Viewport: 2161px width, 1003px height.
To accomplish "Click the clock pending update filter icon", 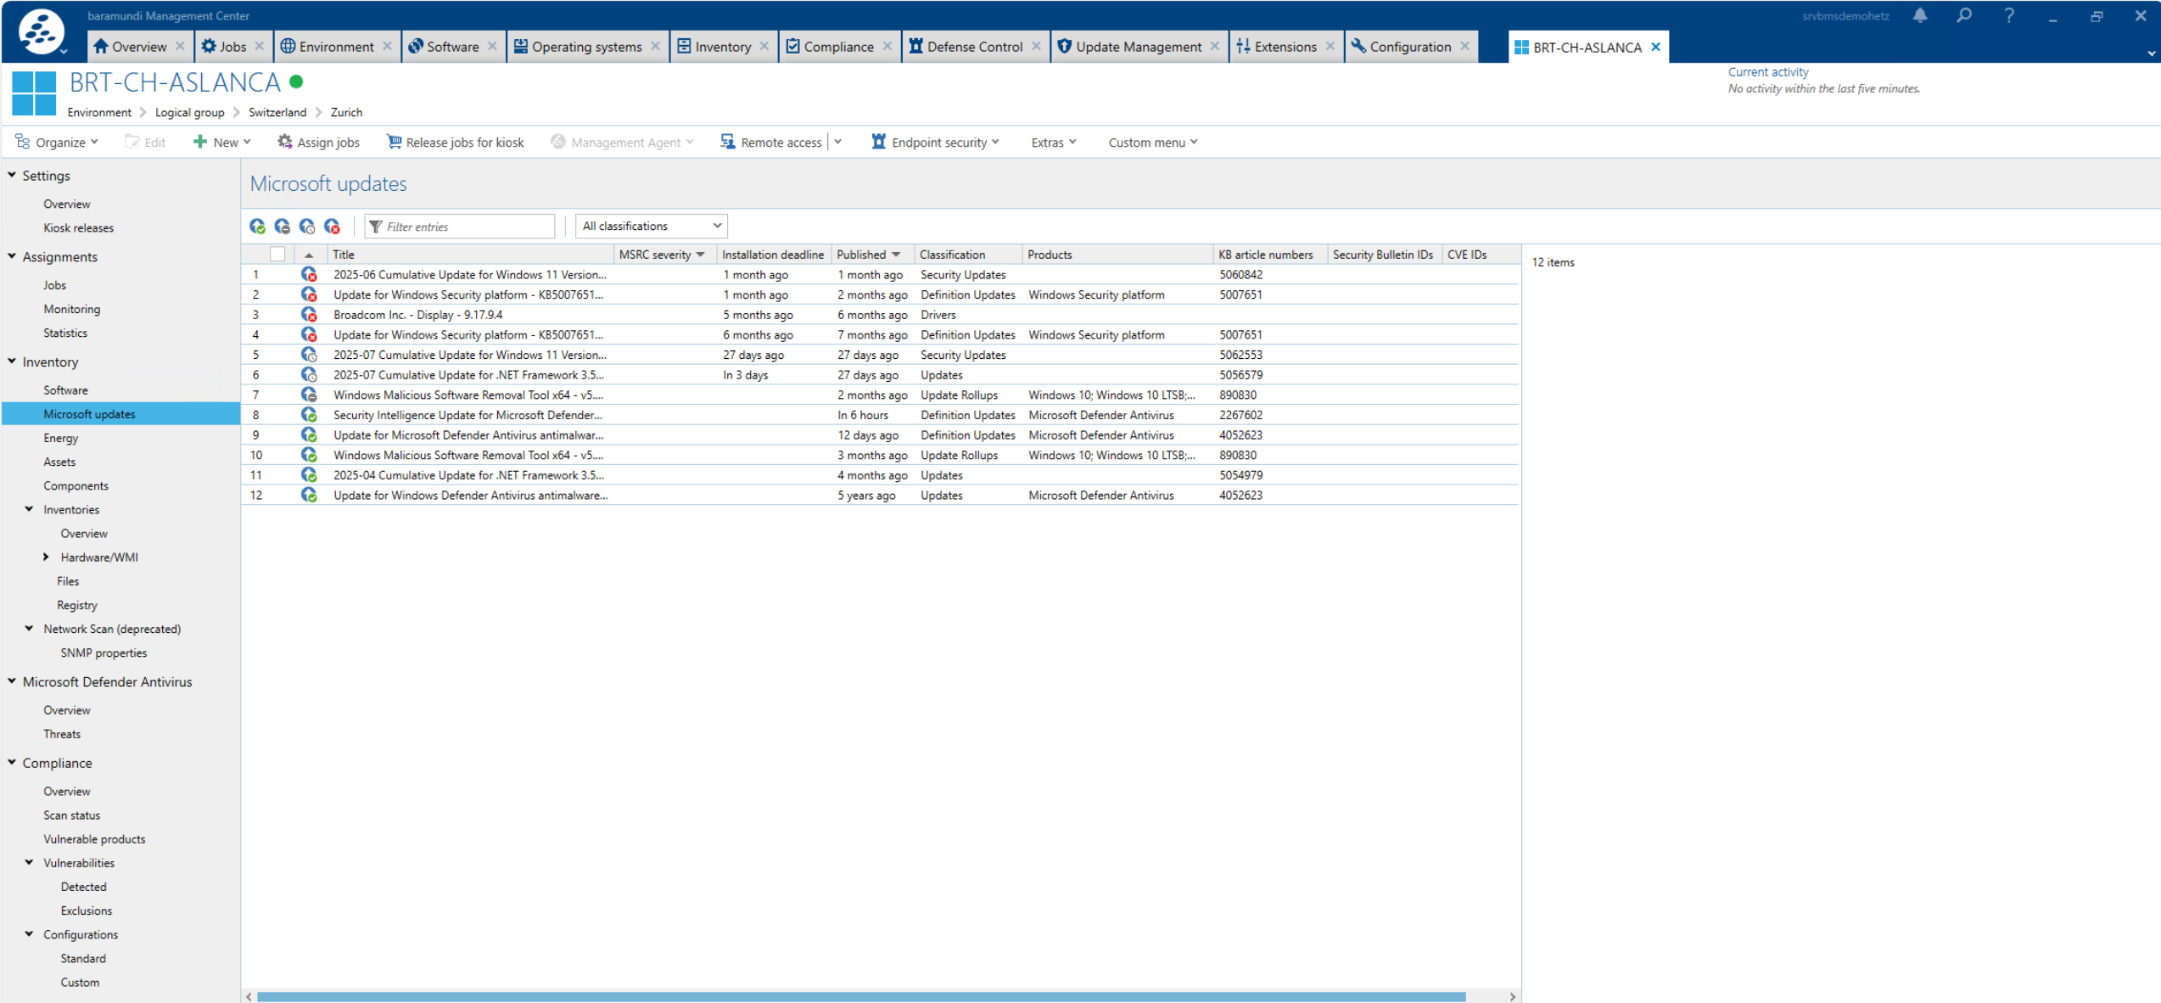I will 307,227.
